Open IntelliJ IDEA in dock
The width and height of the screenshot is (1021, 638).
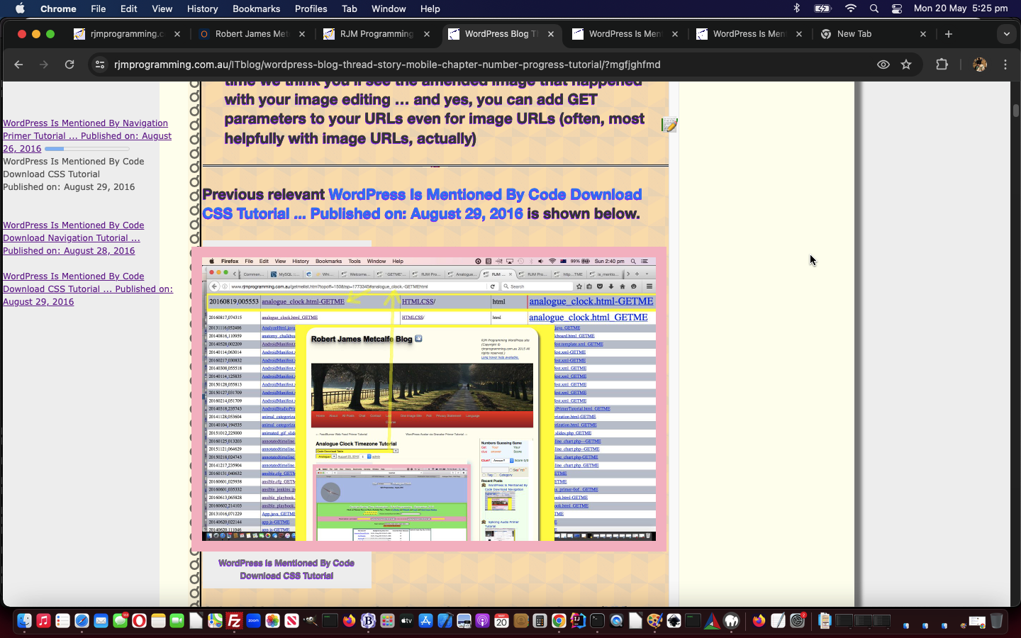tap(578, 621)
